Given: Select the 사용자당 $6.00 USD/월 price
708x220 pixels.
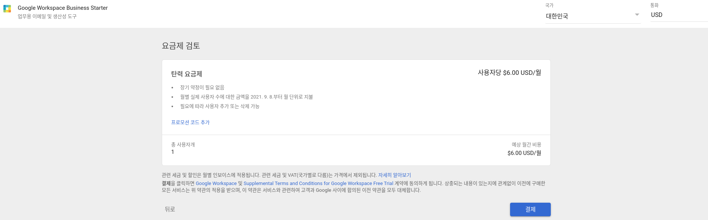Looking at the screenshot, I should (x=509, y=73).
